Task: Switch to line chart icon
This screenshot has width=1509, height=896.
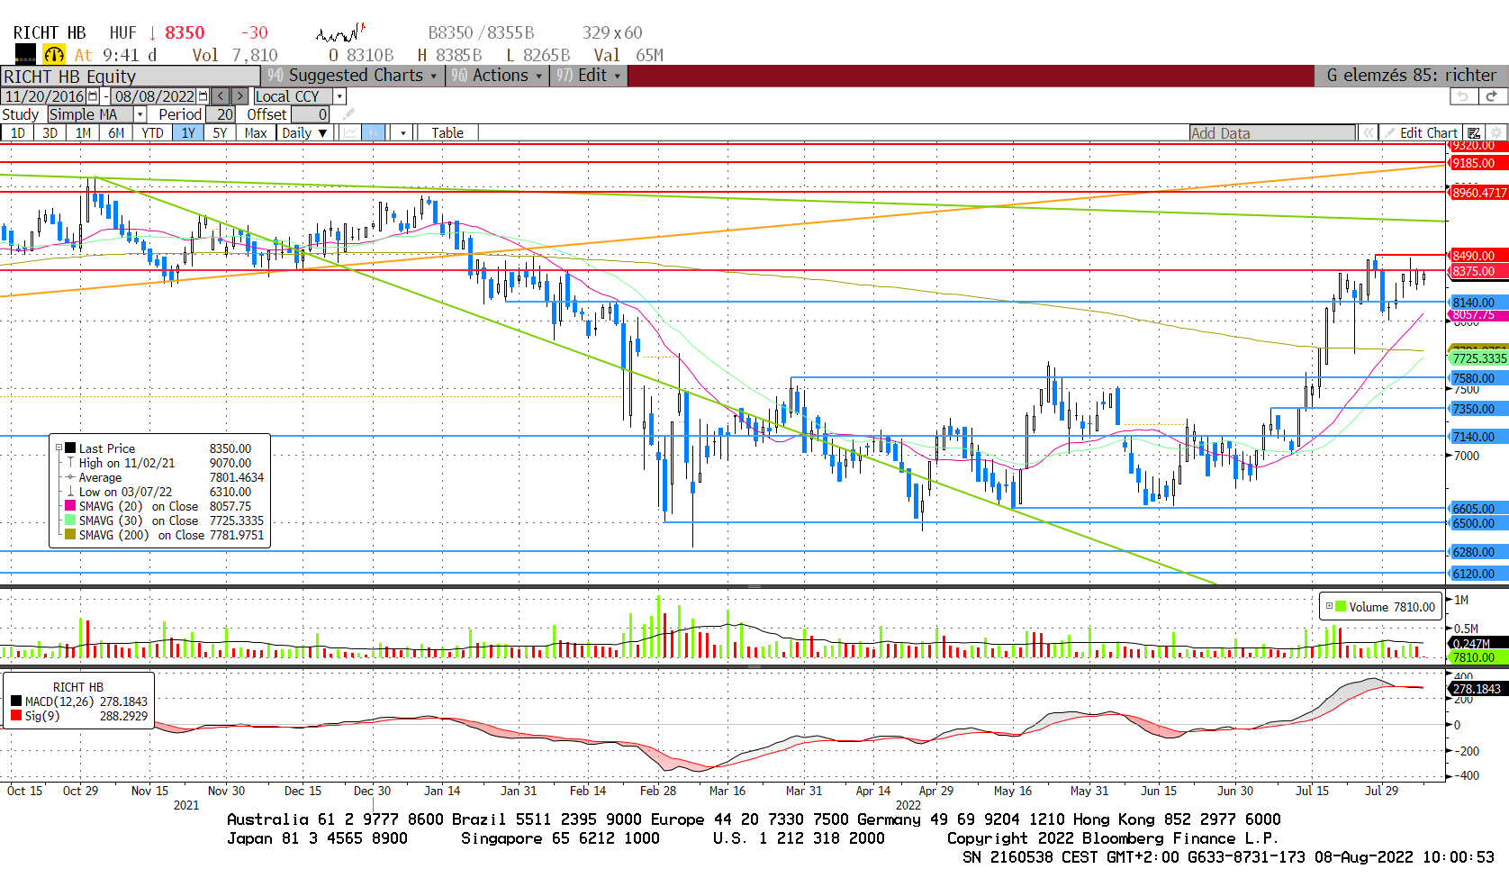Action: click(350, 133)
